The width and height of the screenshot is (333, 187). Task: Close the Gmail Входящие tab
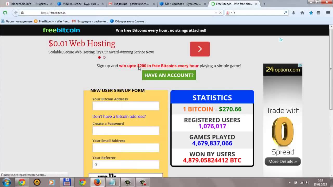154,4
